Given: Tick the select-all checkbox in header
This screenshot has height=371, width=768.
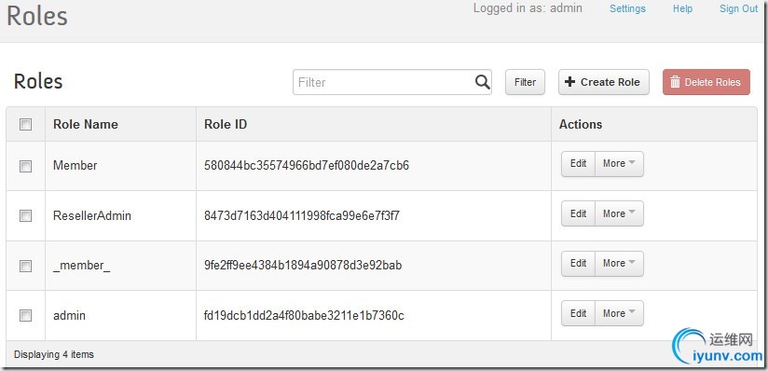Looking at the screenshot, I should point(25,125).
